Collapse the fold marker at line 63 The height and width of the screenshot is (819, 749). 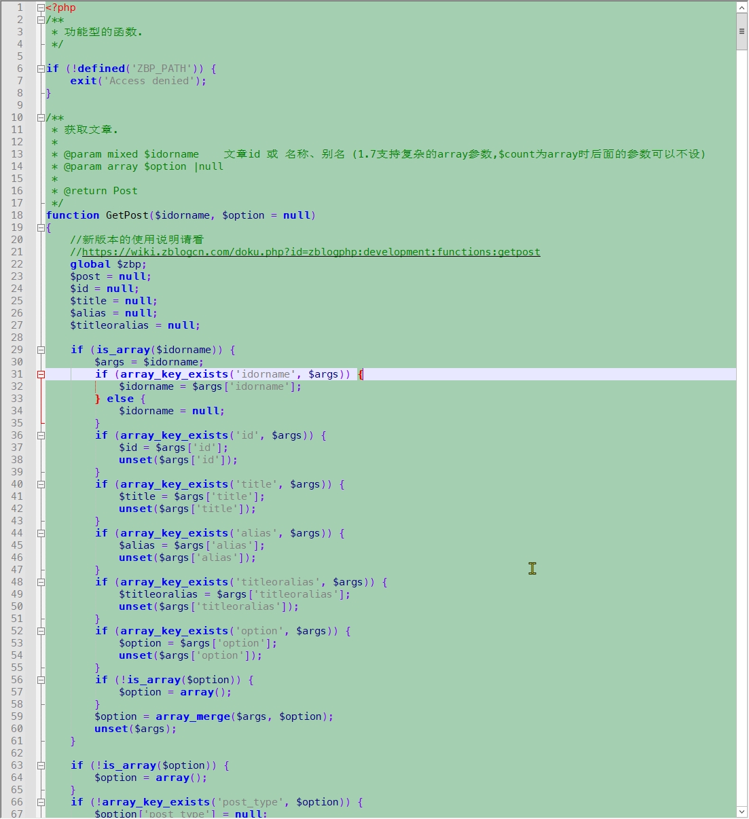[41, 765]
